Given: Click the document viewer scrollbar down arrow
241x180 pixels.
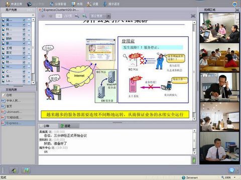Looking at the screenshot, I should pyautogui.click(x=194, y=119).
